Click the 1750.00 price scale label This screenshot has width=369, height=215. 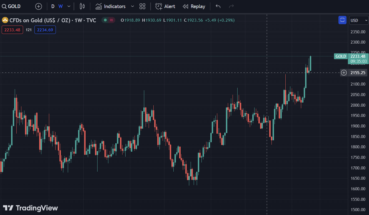coord(358,157)
